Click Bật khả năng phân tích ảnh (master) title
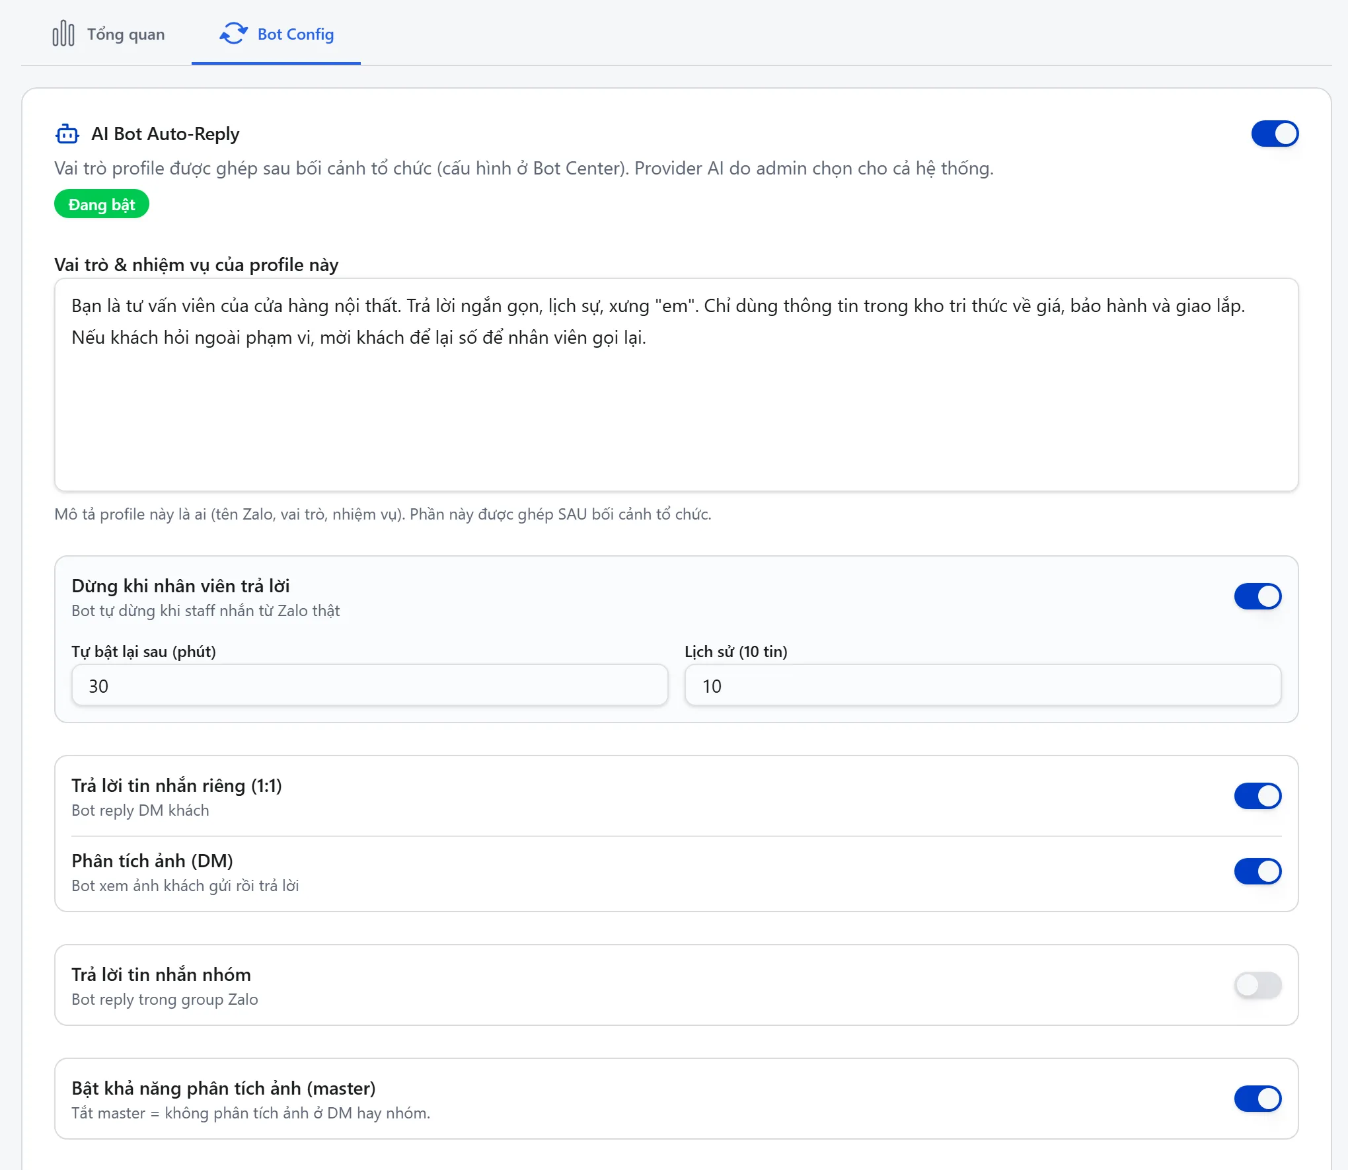The width and height of the screenshot is (1348, 1170). pyautogui.click(x=223, y=1089)
